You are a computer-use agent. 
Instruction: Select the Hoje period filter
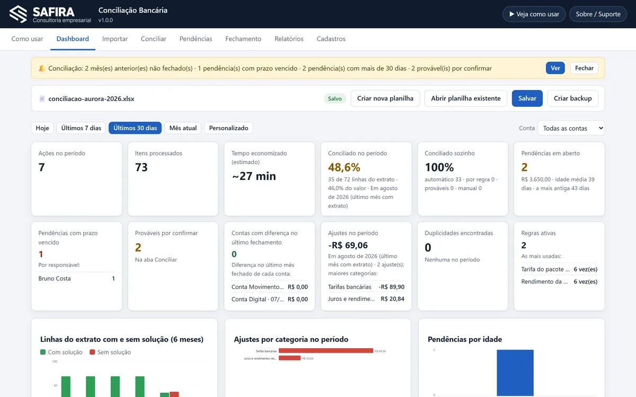42,128
